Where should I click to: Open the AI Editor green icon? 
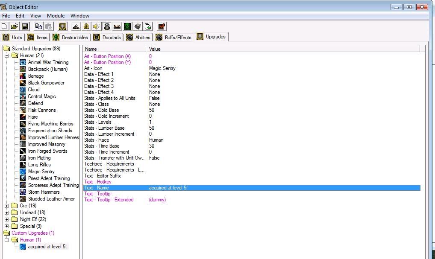(127, 26)
